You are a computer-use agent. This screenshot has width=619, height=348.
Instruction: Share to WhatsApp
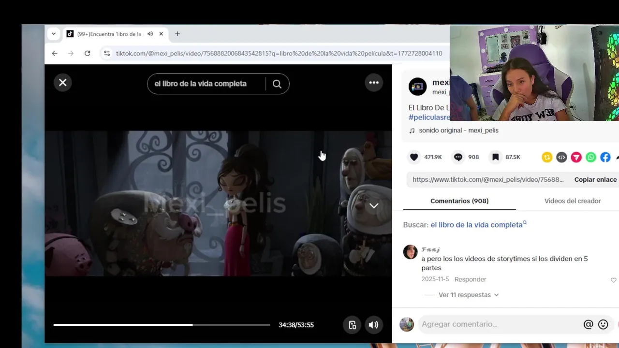591,157
